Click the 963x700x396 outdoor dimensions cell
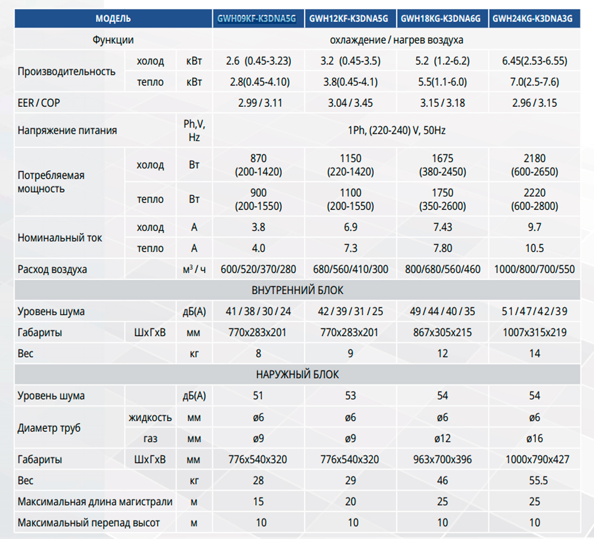 pyautogui.click(x=442, y=460)
